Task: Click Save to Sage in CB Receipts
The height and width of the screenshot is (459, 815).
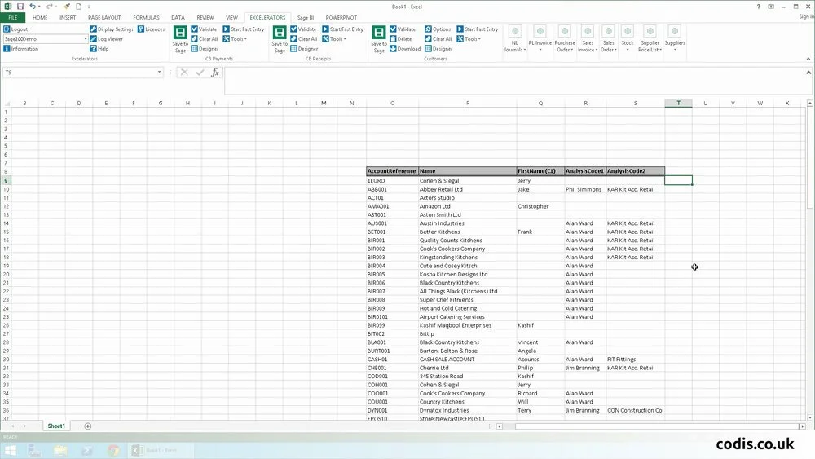Action: tap(280, 39)
